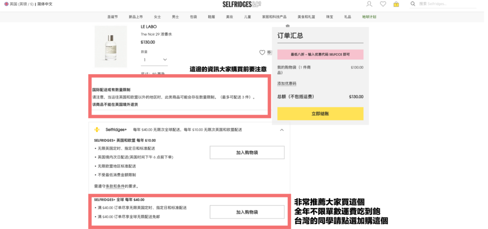Collapse the Selfridges+ section chevron
This screenshot has height=229, width=488.
(282, 130)
